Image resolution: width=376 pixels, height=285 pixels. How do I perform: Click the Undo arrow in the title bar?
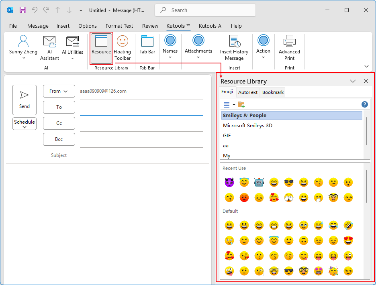[35, 10]
